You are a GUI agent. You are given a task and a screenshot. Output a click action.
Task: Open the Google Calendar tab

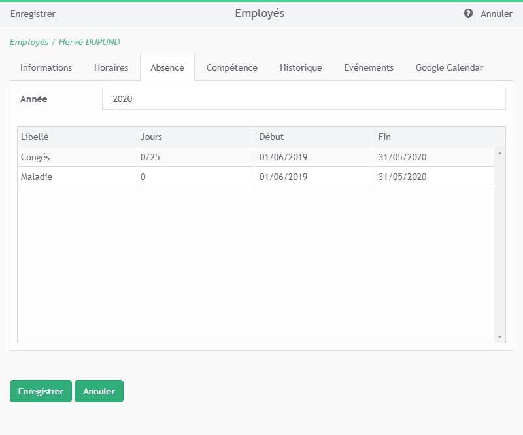449,67
